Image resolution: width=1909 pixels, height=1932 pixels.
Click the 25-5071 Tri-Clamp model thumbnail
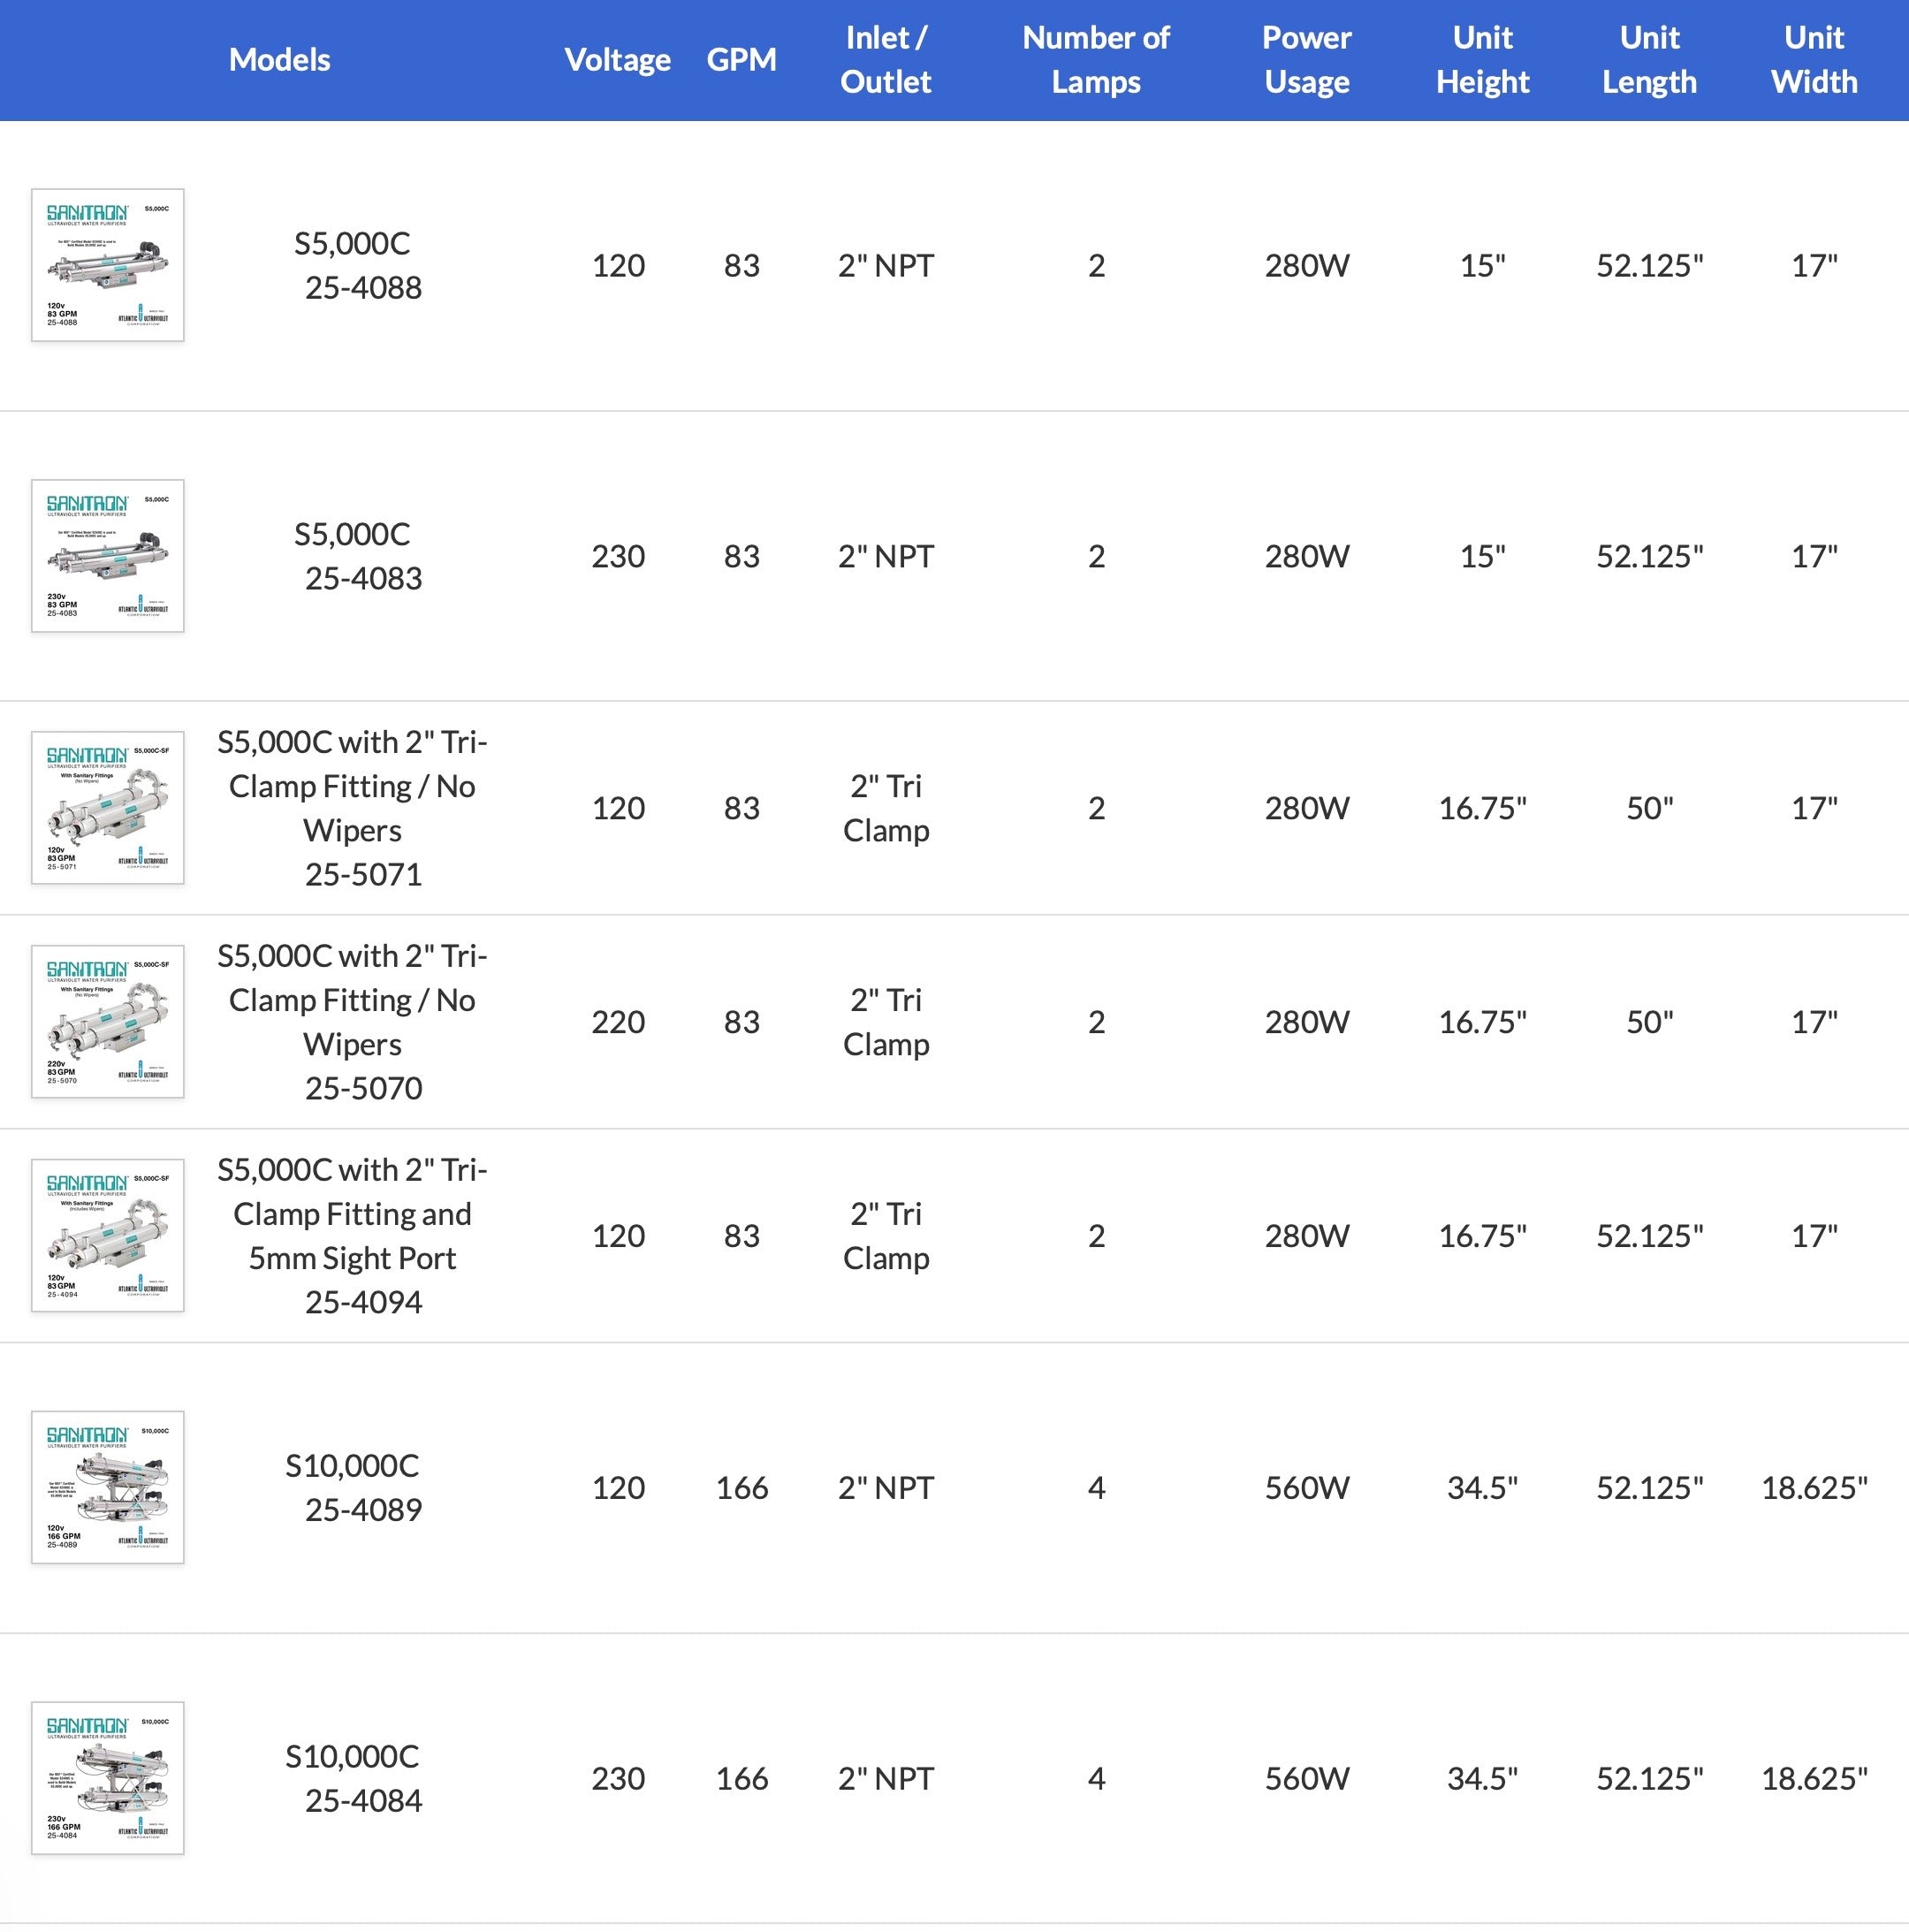(108, 808)
